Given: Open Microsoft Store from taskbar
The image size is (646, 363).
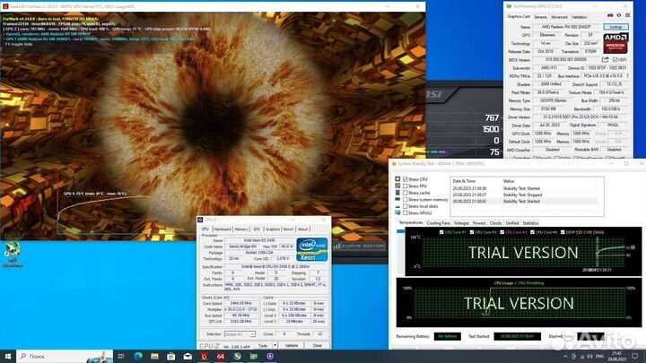Looking at the screenshot, I should (x=171, y=357).
